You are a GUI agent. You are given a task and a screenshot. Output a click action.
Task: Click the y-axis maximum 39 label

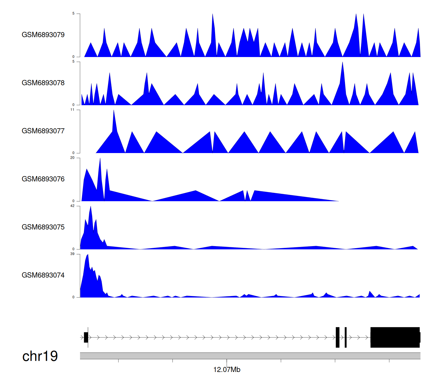[x=72, y=254]
